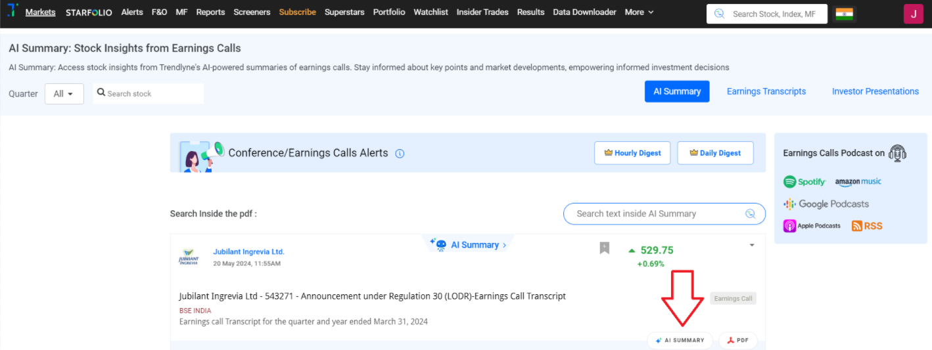The width and height of the screenshot is (932, 350).
Task: Open Results in the top navigation
Action: [530, 12]
